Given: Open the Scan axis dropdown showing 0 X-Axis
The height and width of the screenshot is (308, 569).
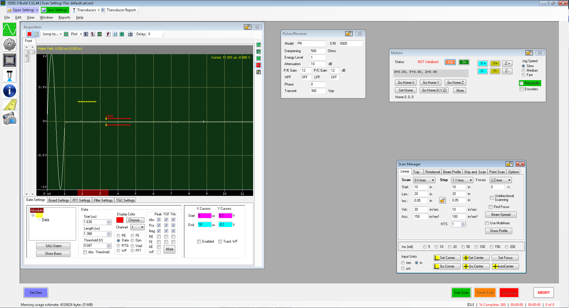Looking at the screenshot, I should pyautogui.click(x=424, y=180).
